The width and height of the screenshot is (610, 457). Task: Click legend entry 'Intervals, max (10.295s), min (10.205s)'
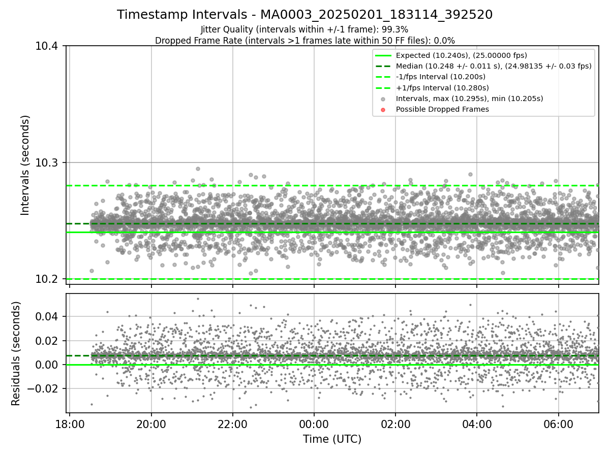tap(470, 99)
